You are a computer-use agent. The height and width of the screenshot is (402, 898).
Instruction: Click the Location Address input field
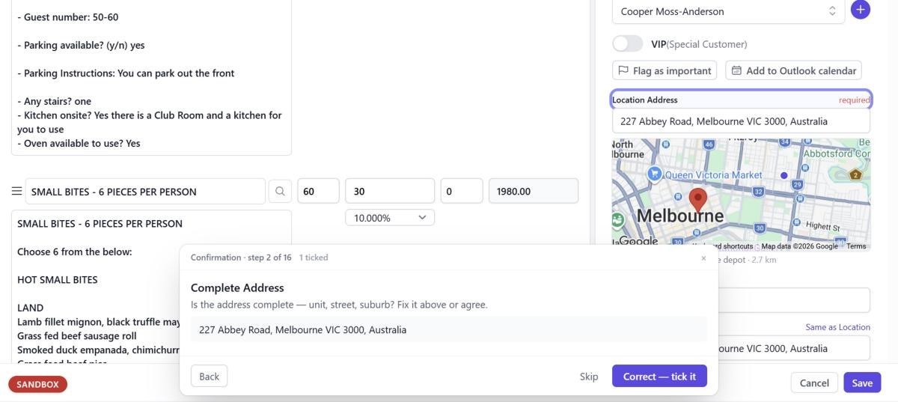[741, 121]
